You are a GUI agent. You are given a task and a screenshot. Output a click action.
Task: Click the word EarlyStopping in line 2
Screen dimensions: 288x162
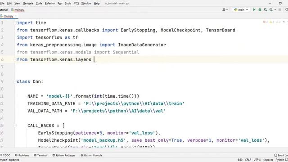(x=138, y=30)
